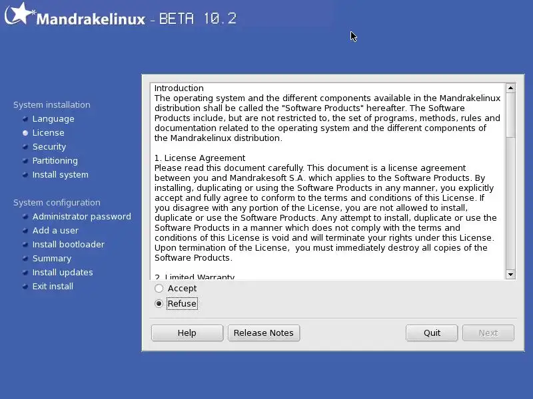Screen dimensions: 533x399
Task: Select the Summary step label
Action: click(x=52, y=259)
